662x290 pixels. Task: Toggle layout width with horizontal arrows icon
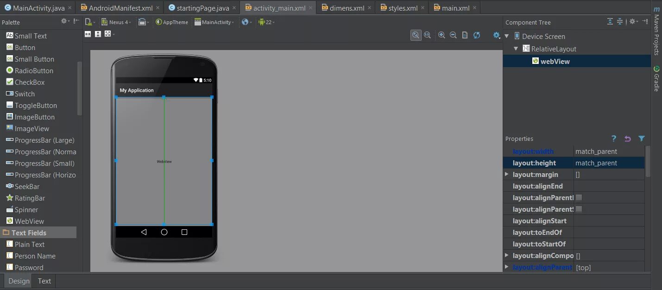click(x=88, y=34)
